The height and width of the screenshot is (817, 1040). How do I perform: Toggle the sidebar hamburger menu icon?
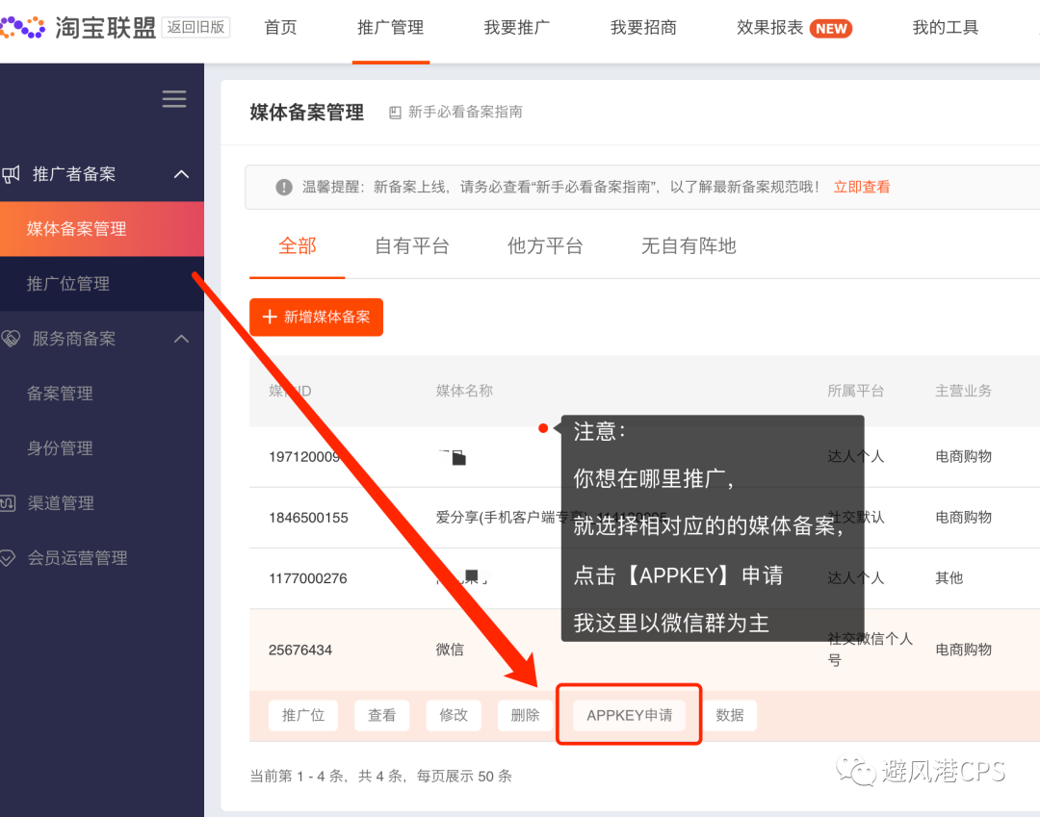pyautogui.click(x=174, y=99)
